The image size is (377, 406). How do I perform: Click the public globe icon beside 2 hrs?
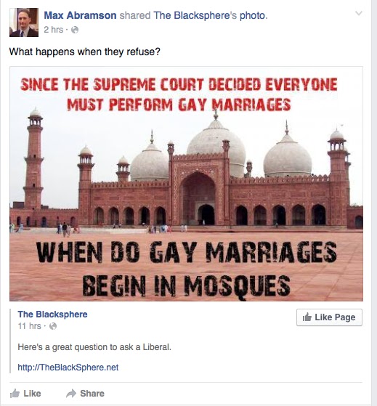pos(75,30)
